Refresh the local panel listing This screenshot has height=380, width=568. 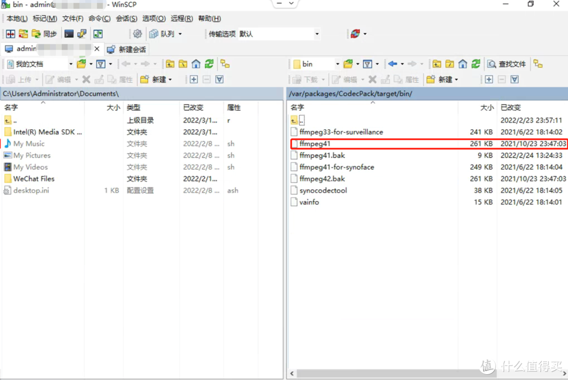(x=209, y=64)
